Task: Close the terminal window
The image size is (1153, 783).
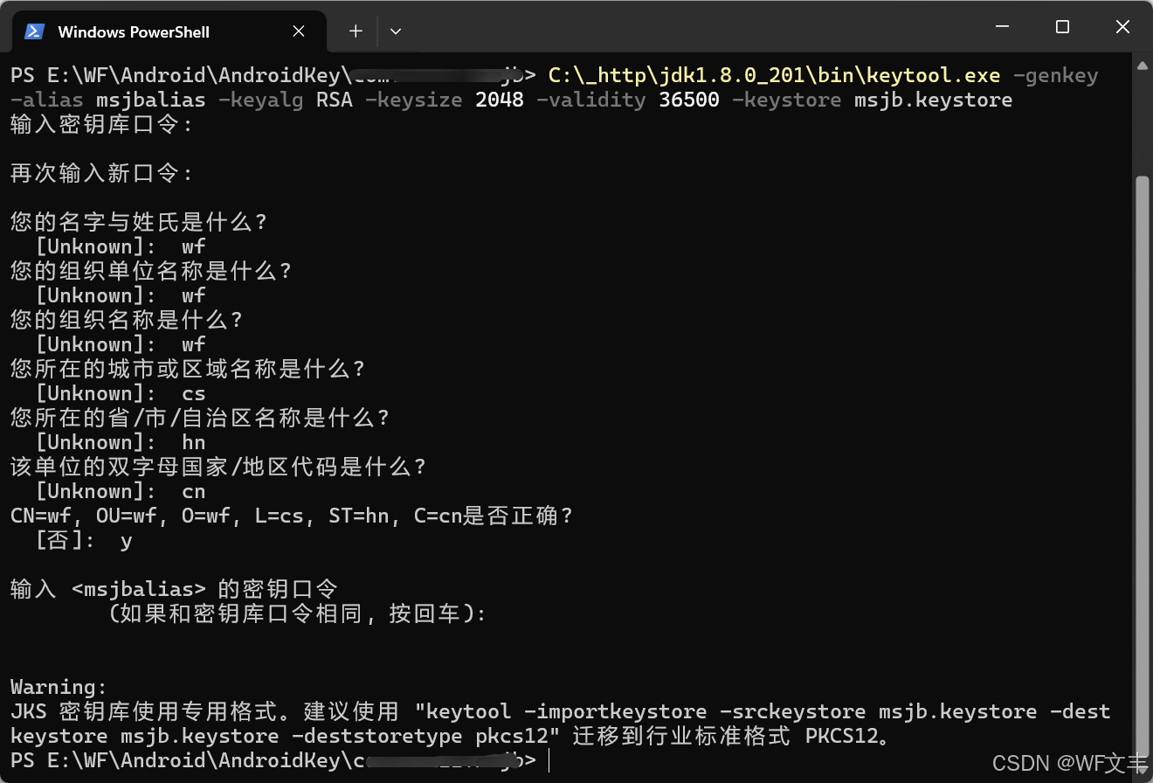Action: click(1123, 27)
